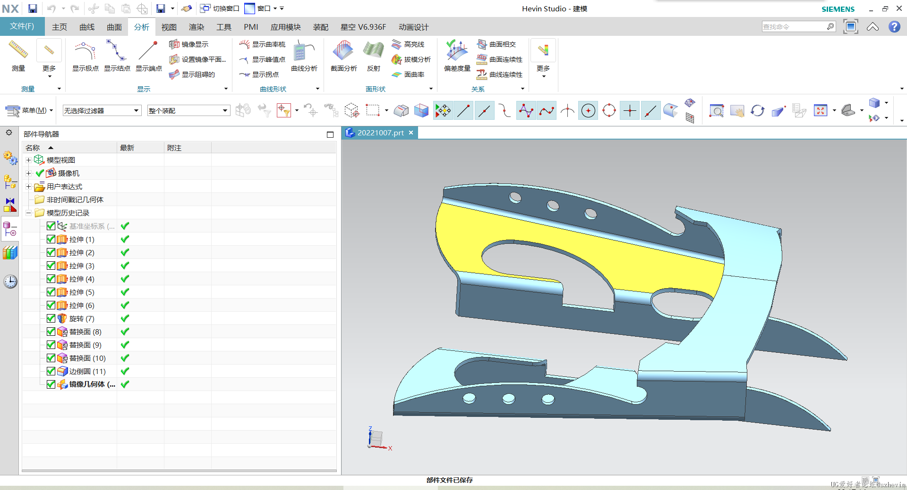Image resolution: width=907 pixels, height=490 pixels.
Task: Click 曲线连续性 curve continuity
Action: pyautogui.click(x=500, y=75)
